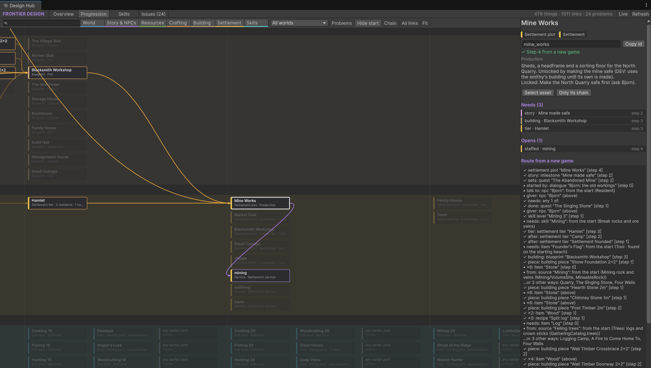Toggle the Building category filter

pos(202,23)
